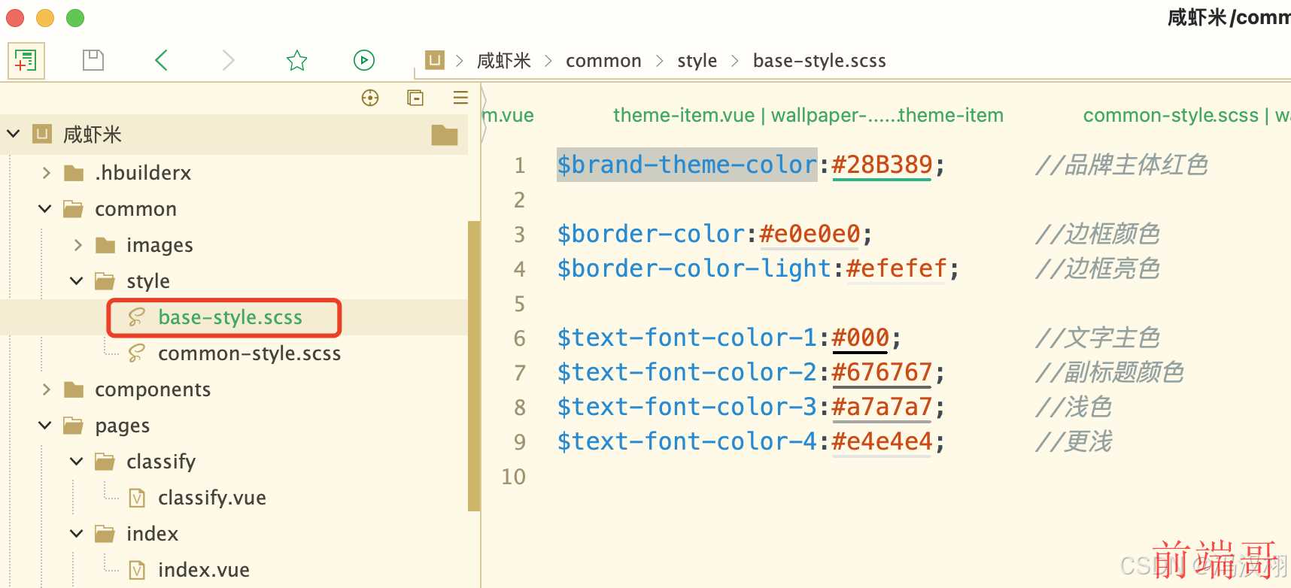Click base-style.scss in the breadcrumb

(819, 61)
